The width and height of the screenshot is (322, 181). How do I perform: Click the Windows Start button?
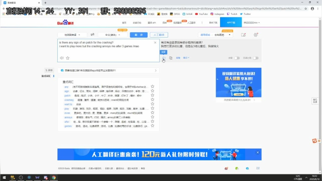point(4,177)
